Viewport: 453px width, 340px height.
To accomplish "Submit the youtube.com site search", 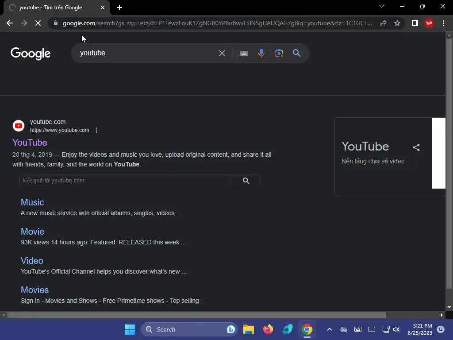I will coord(246,181).
